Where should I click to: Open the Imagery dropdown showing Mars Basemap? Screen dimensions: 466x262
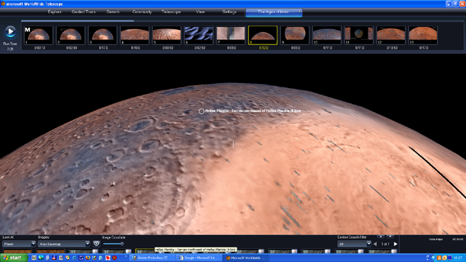pos(64,244)
